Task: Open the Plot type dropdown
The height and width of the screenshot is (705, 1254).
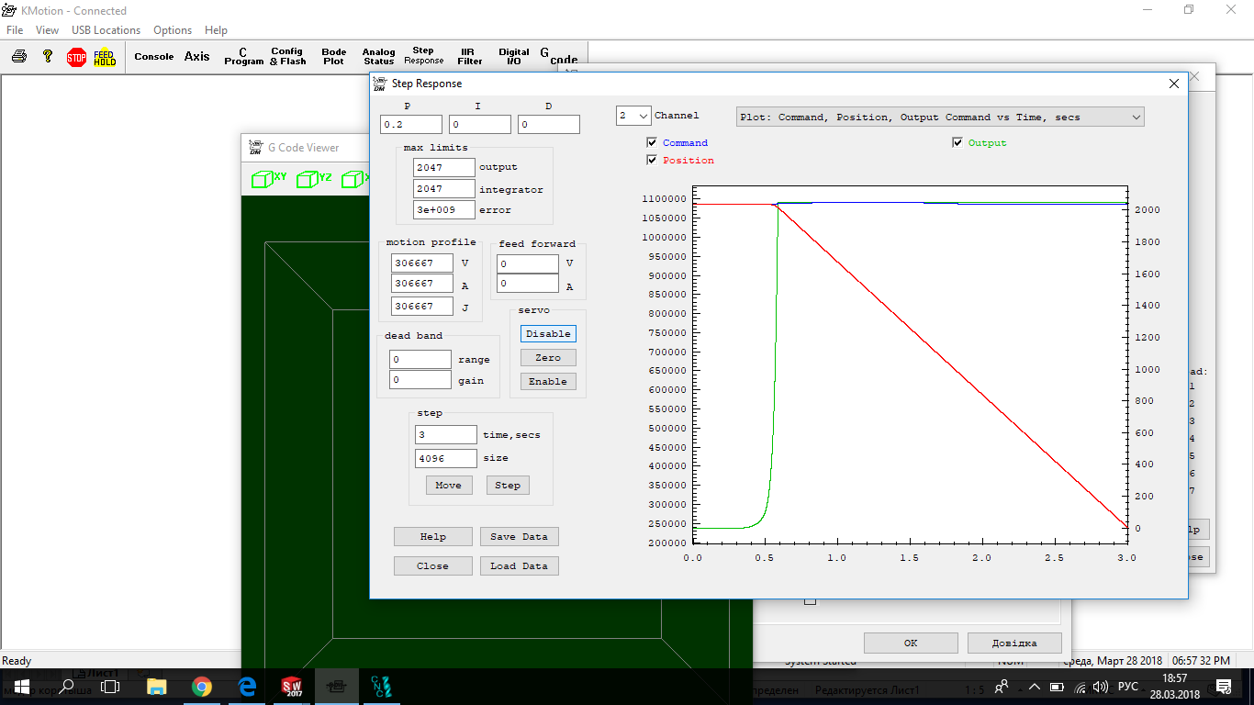Action: (x=941, y=117)
